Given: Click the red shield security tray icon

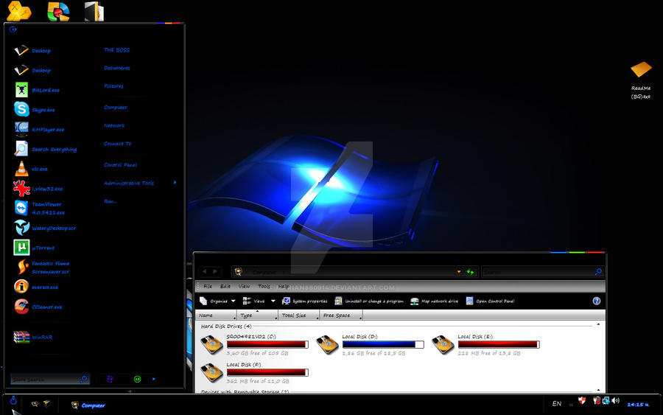Looking at the screenshot, I should pos(582,400).
